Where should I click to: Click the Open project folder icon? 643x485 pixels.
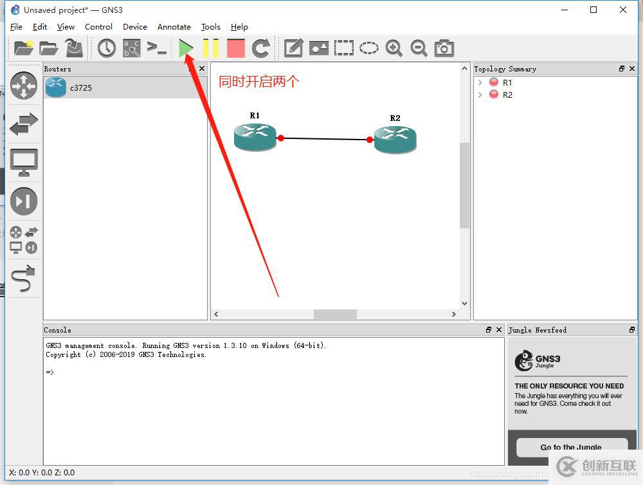(x=49, y=48)
